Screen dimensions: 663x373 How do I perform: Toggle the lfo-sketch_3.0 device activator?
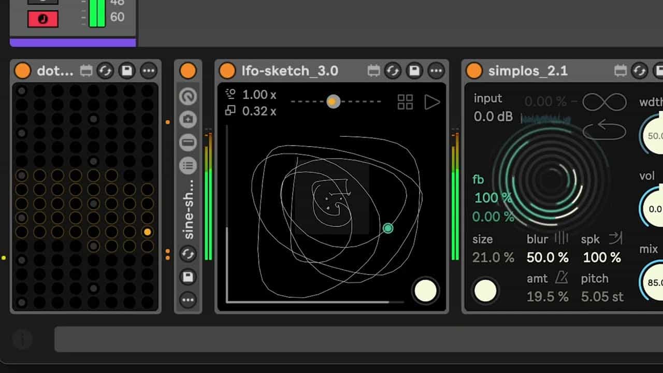227,70
